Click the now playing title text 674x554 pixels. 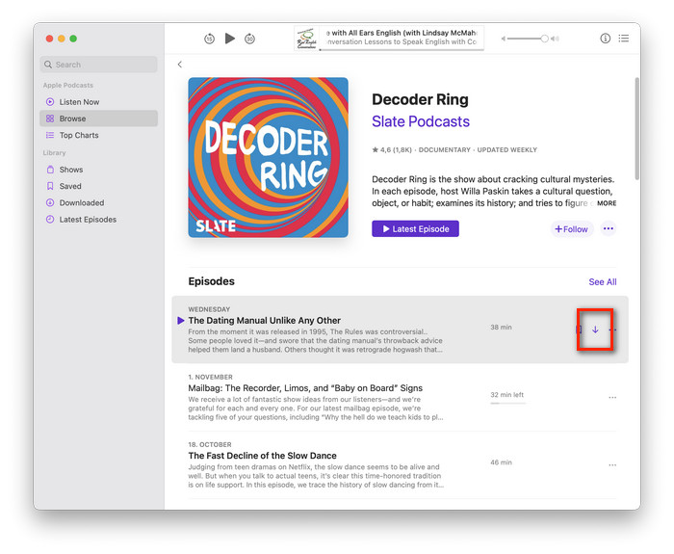click(402, 33)
